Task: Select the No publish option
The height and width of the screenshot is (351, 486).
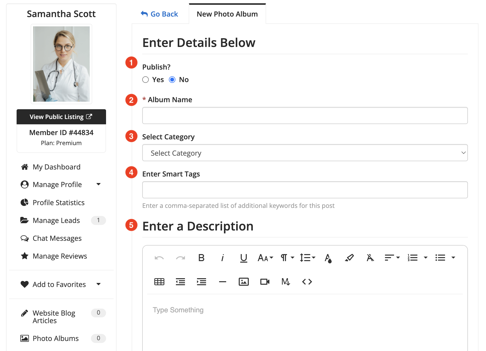Action: point(172,80)
